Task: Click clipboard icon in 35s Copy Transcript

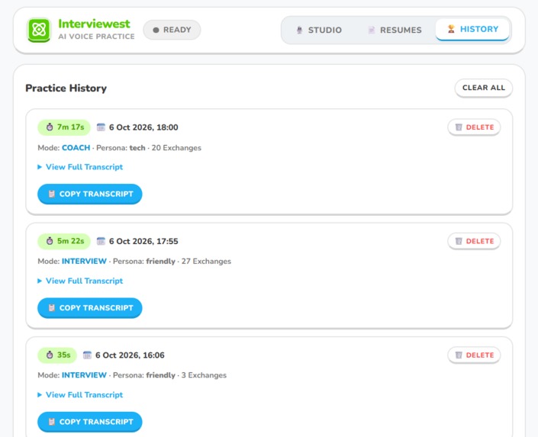Action: tap(51, 422)
